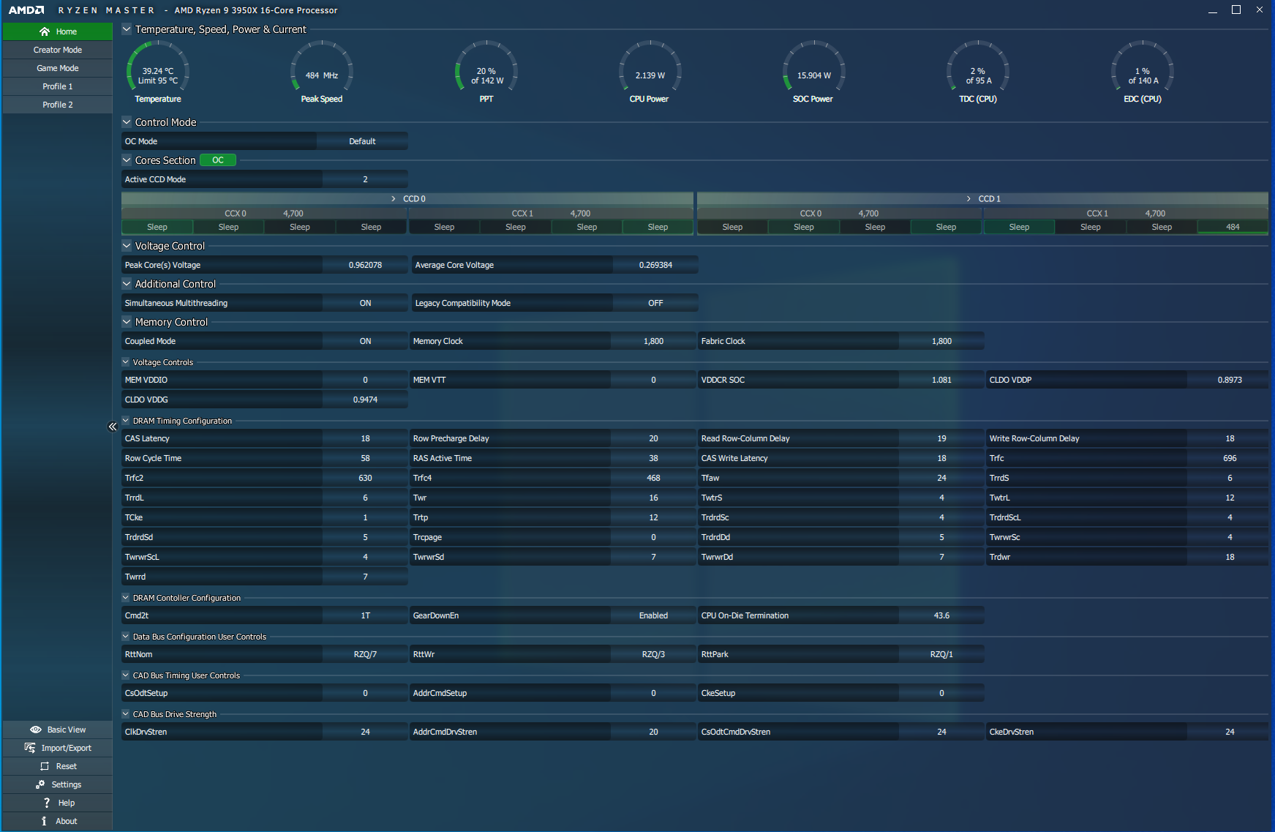Collapse the Memory Control section

[127, 322]
